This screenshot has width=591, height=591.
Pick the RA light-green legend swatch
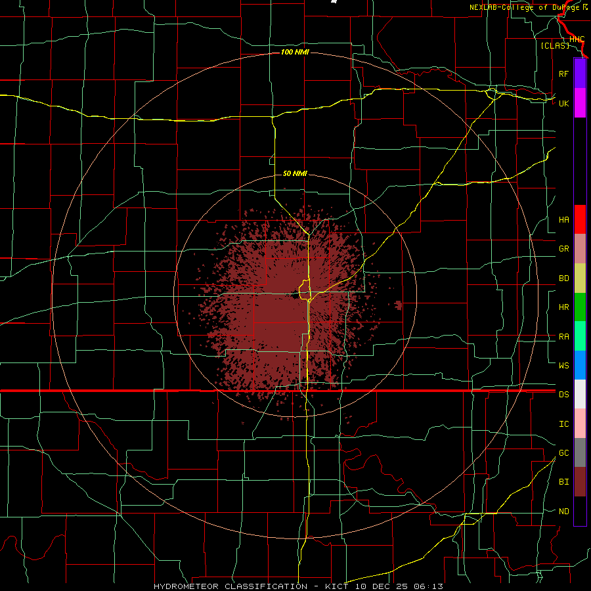coord(580,336)
